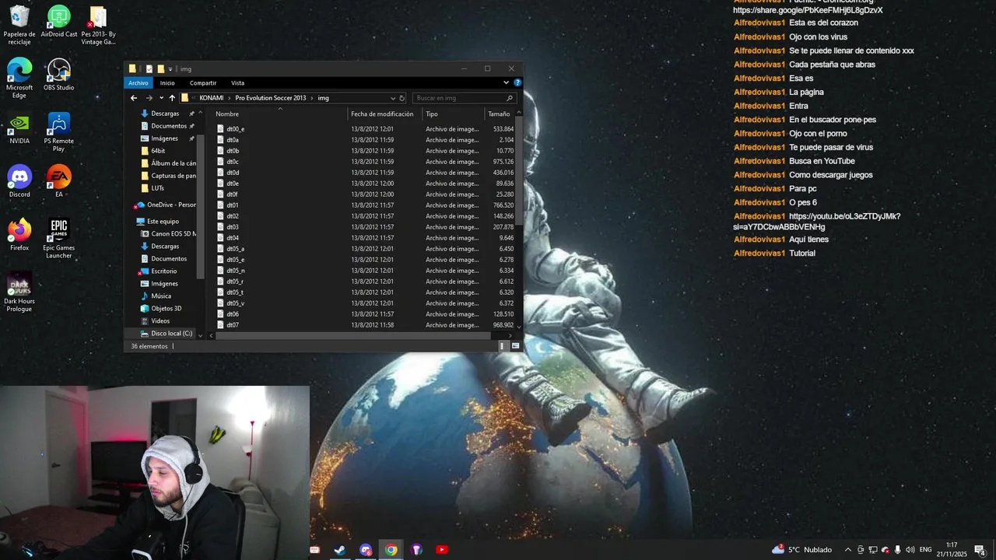The height and width of the screenshot is (560, 996).
Task: Click the navigation pane vertical scrollbar
Action: click(x=201, y=206)
